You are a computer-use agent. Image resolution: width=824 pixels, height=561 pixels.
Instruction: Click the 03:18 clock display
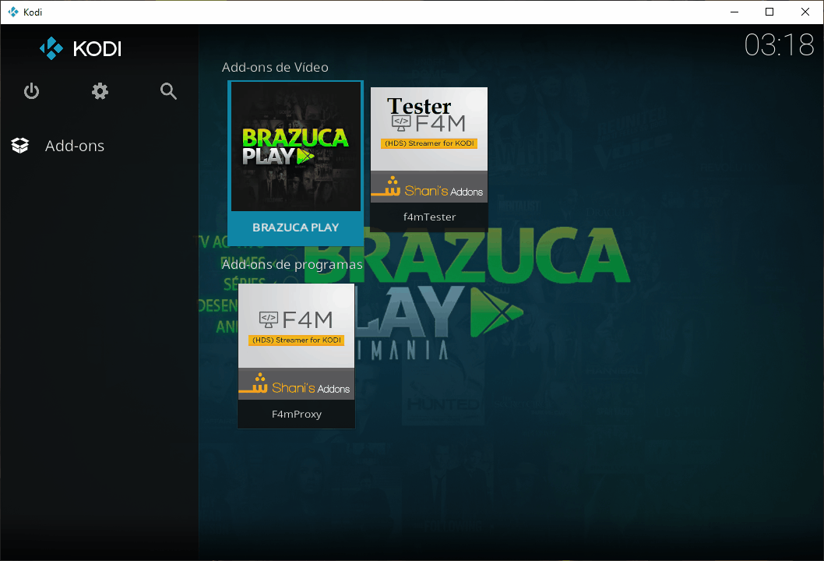[x=779, y=44]
